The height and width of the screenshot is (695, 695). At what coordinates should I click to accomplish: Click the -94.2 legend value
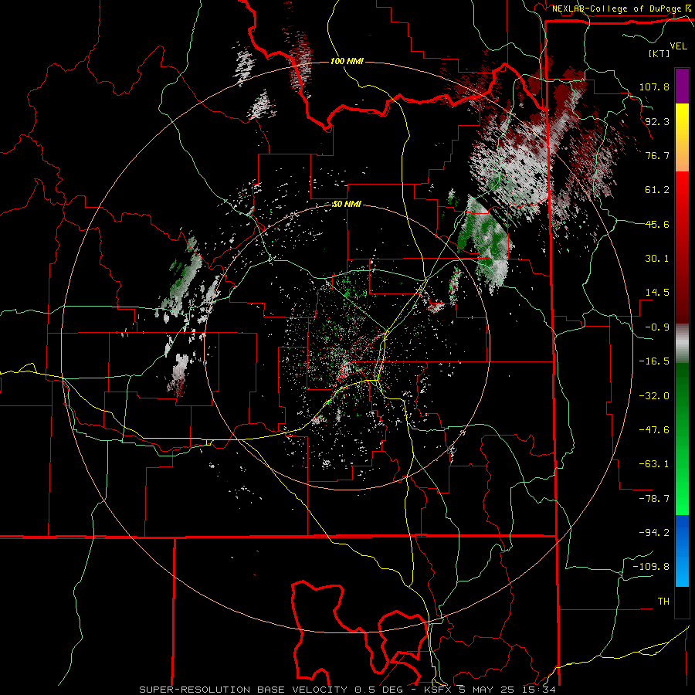[654, 533]
